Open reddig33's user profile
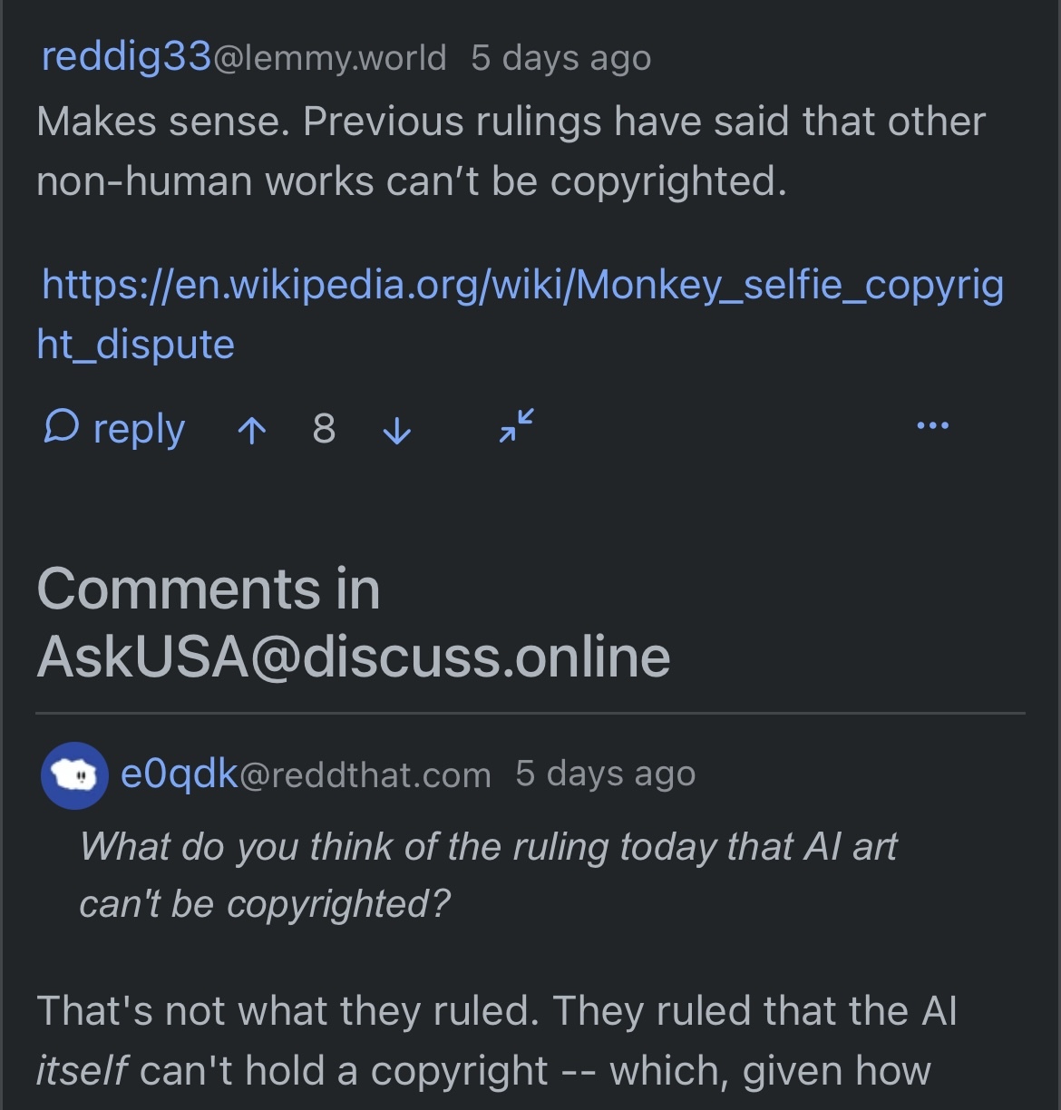The height and width of the screenshot is (1110, 1061). (x=126, y=57)
